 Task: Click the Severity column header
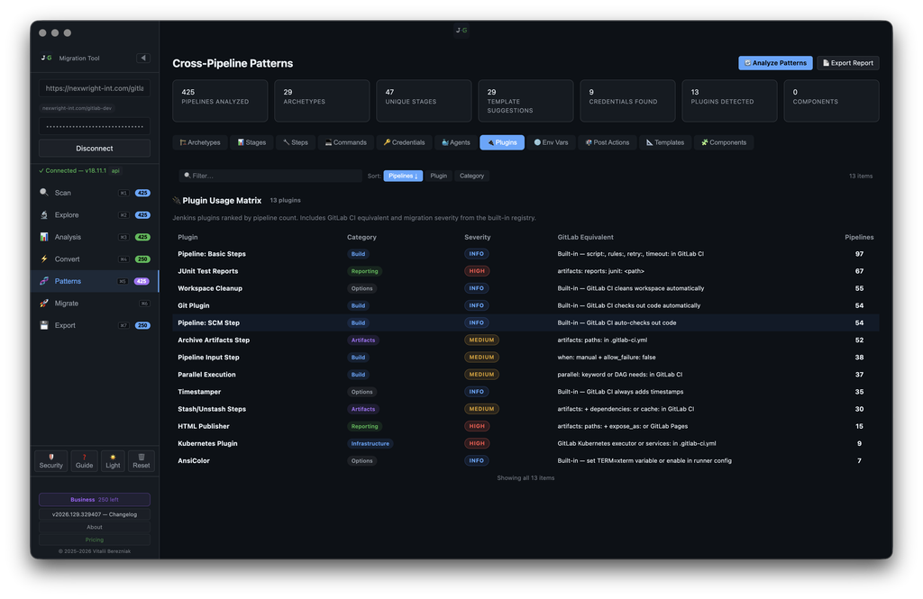coord(478,237)
